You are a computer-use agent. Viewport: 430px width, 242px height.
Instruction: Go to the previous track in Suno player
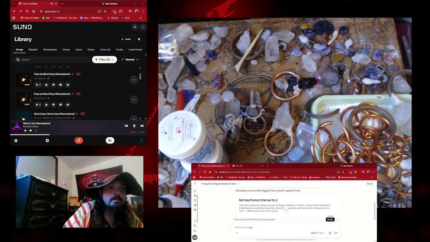126,126
